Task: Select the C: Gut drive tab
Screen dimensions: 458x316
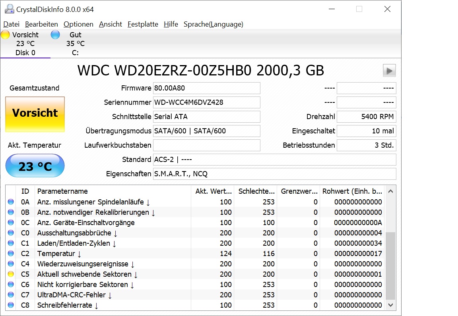Action: tap(76, 44)
